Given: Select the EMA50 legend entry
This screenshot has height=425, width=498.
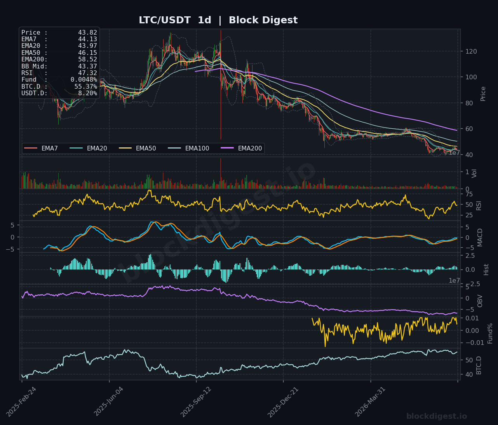Looking at the screenshot, I should (x=137, y=148).
